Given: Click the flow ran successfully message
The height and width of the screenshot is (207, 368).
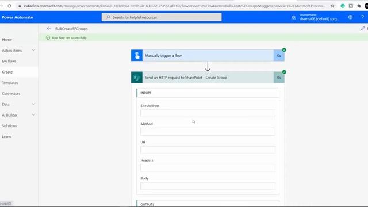Looking at the screenshot, I should 70,37.
